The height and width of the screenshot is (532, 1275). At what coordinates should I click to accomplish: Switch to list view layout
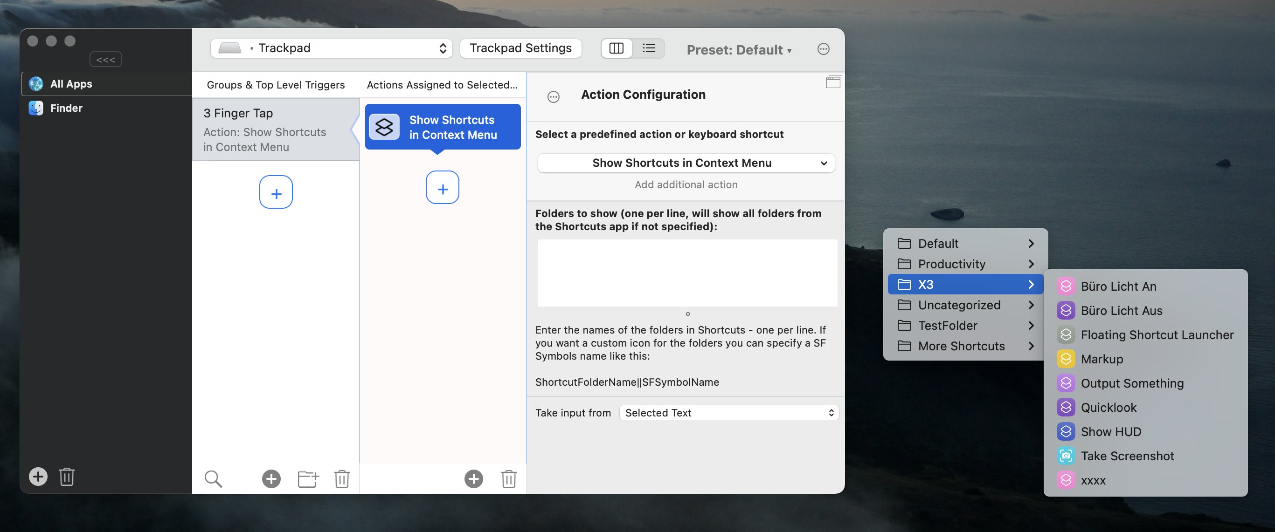(648, 48)
